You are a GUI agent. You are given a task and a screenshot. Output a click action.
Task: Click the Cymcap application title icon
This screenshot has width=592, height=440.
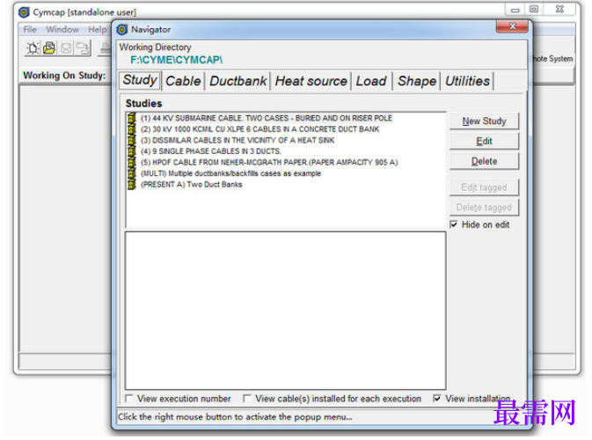(24, 12)
